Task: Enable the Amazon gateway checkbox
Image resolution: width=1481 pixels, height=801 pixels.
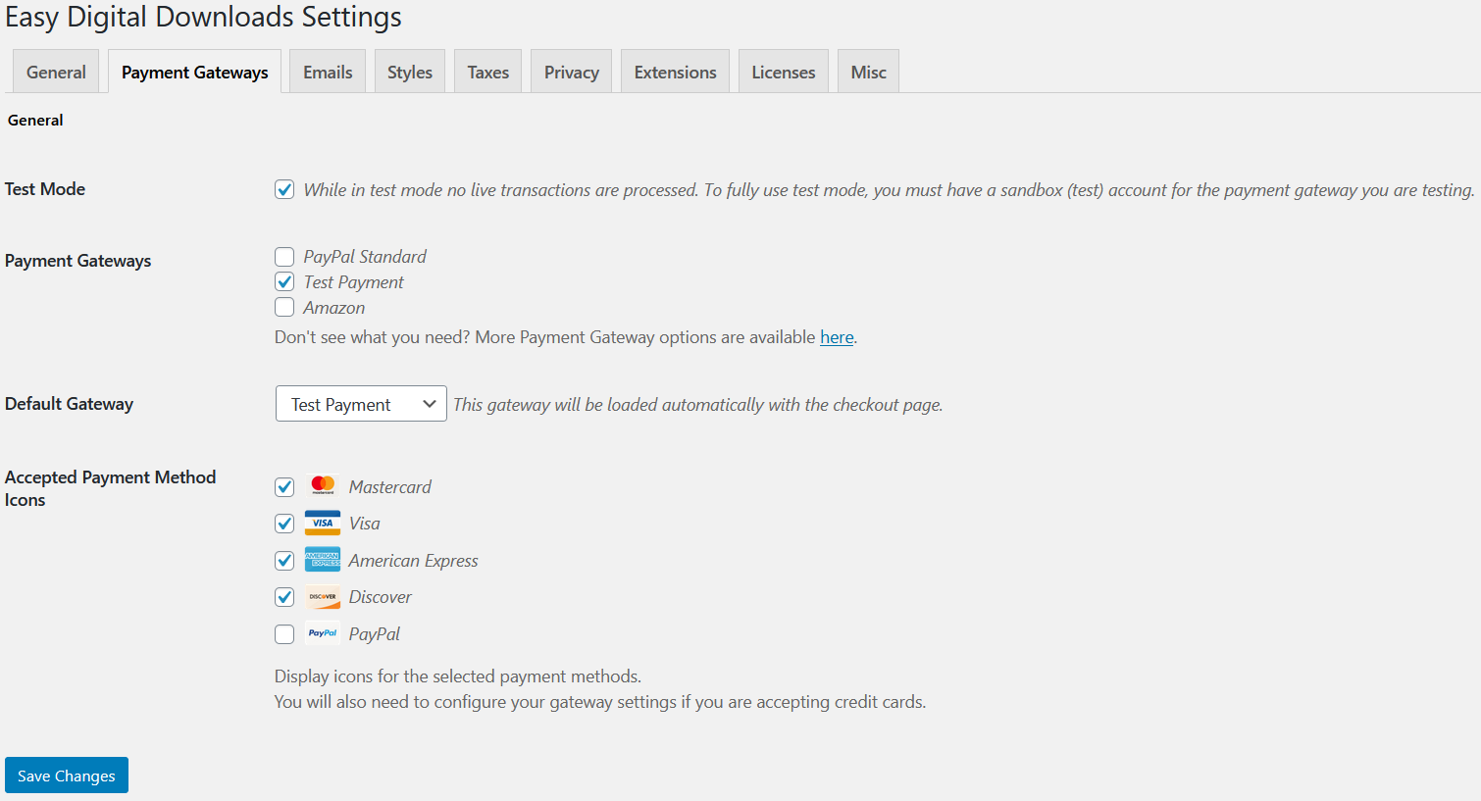Action: 284,308
